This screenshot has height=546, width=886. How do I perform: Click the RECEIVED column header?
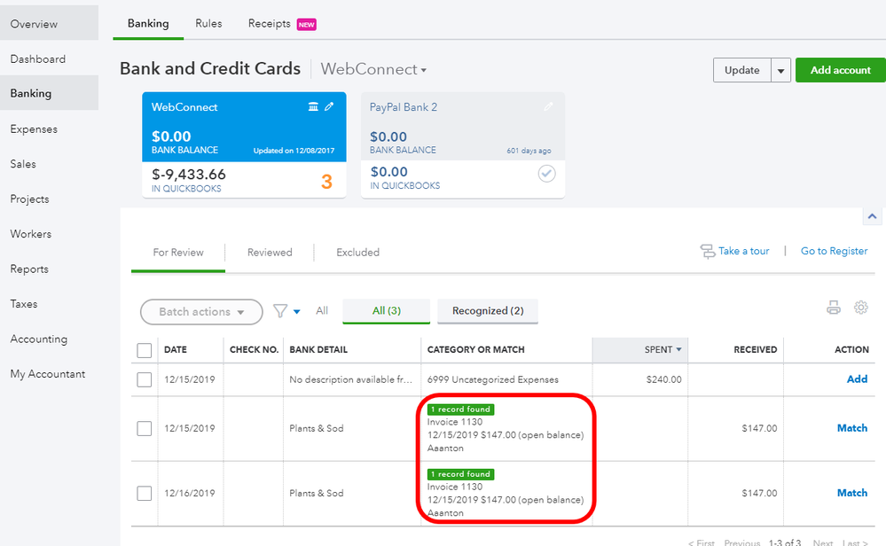pyautogui.click(x=756, y=350)
